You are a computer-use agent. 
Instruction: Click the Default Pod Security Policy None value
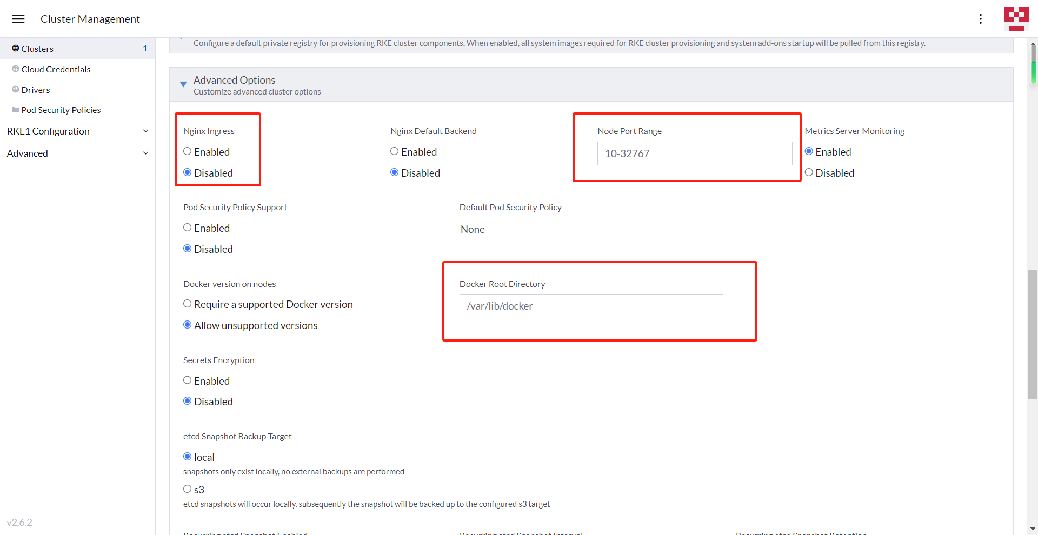[473, 229]
